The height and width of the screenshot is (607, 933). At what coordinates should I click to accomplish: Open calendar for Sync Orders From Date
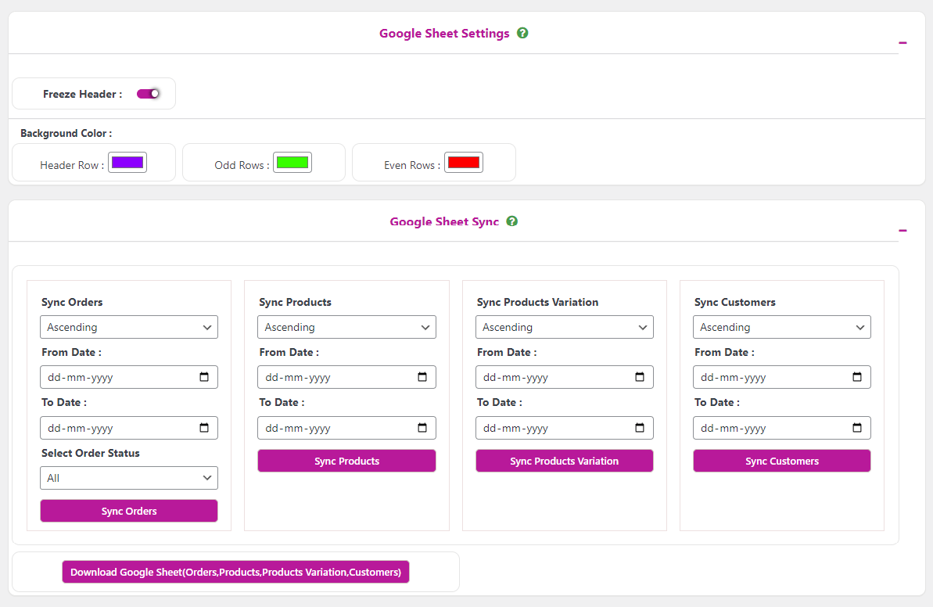204,377
